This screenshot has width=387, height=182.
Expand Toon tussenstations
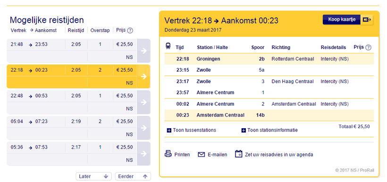(191, 130)
